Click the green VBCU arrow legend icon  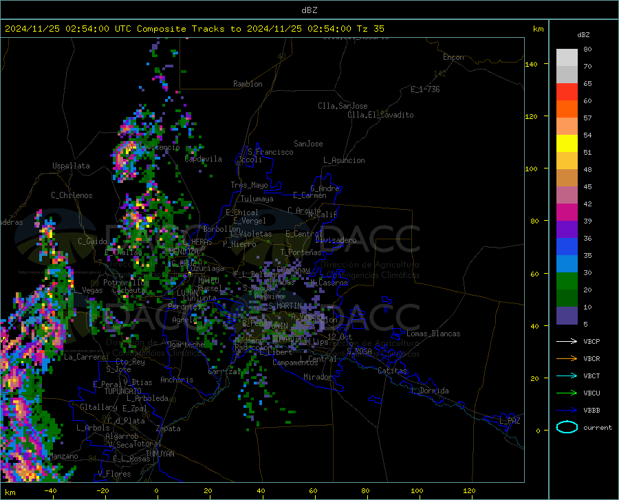coord(567,393)
